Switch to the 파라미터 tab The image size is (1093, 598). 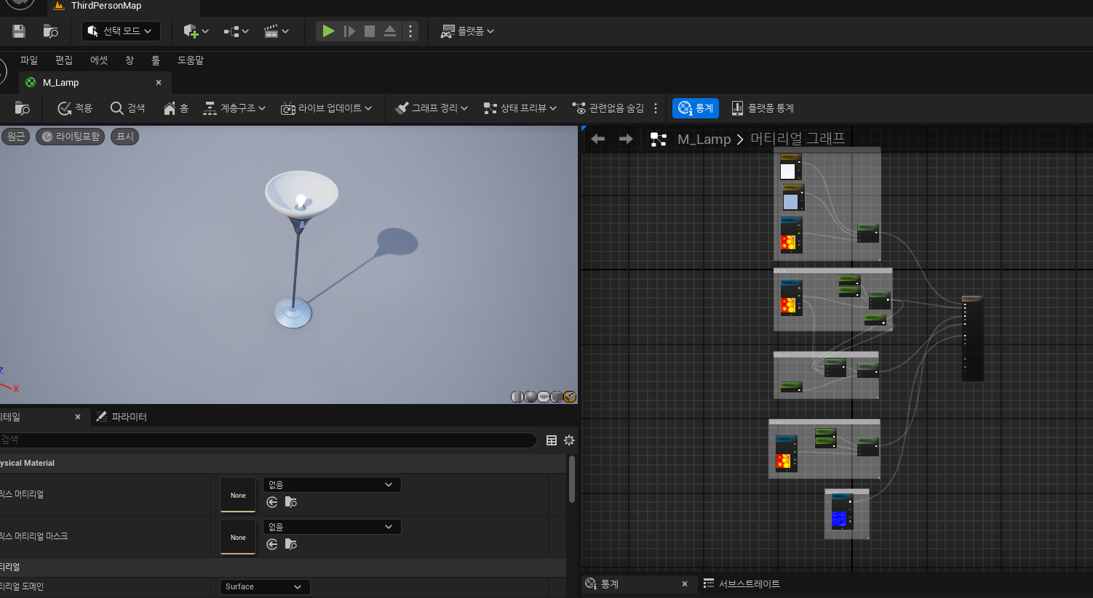(x=122, y=417)
